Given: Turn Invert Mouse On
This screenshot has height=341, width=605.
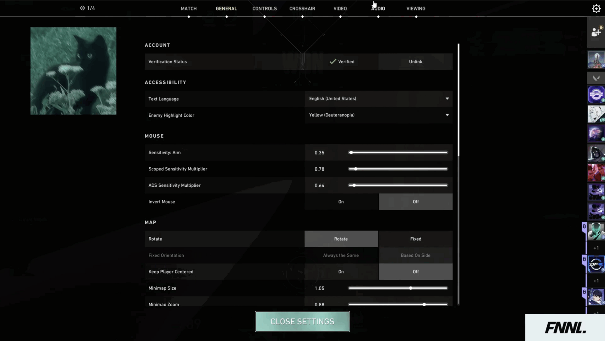Looking at the screenshot, I should (x=341, y=202).
